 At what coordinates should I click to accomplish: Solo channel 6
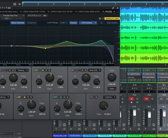[137, 99]
